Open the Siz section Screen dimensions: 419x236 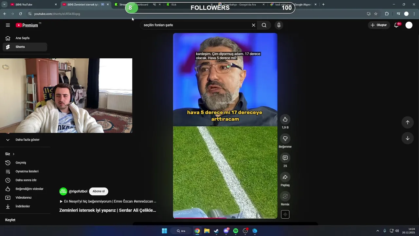click(x=10, y=154)
